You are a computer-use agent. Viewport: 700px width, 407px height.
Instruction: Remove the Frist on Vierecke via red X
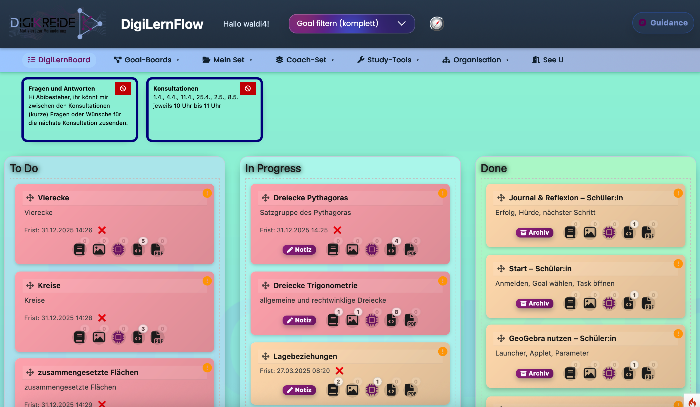point(102,230)
